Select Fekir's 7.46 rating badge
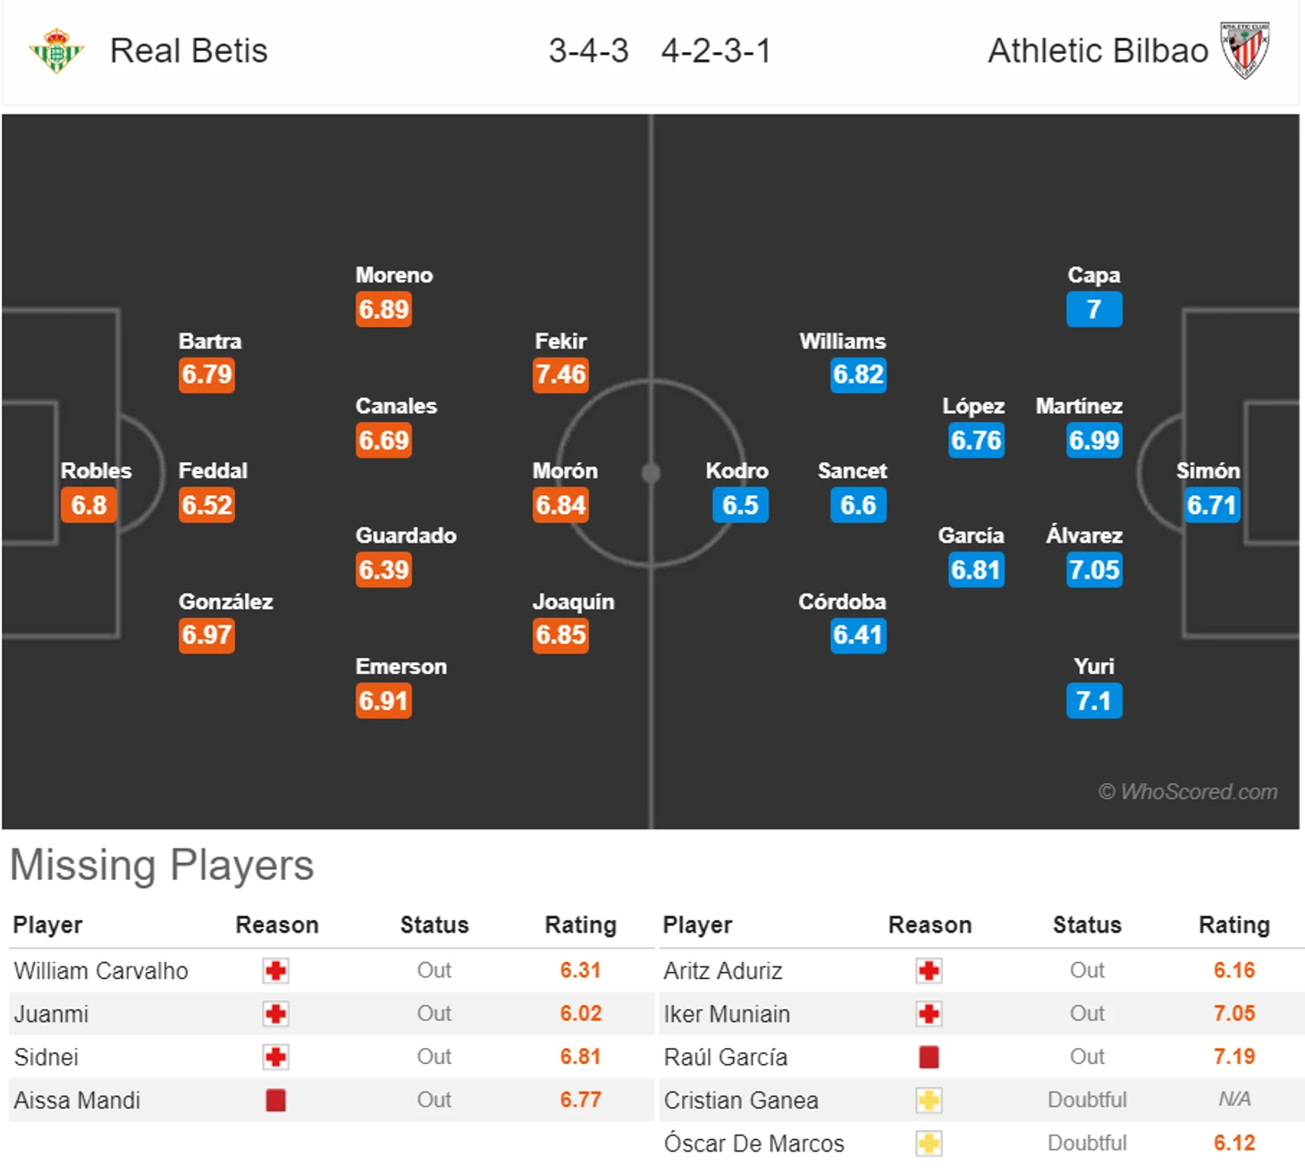The image size is (1305, 1173). point(560,375)
